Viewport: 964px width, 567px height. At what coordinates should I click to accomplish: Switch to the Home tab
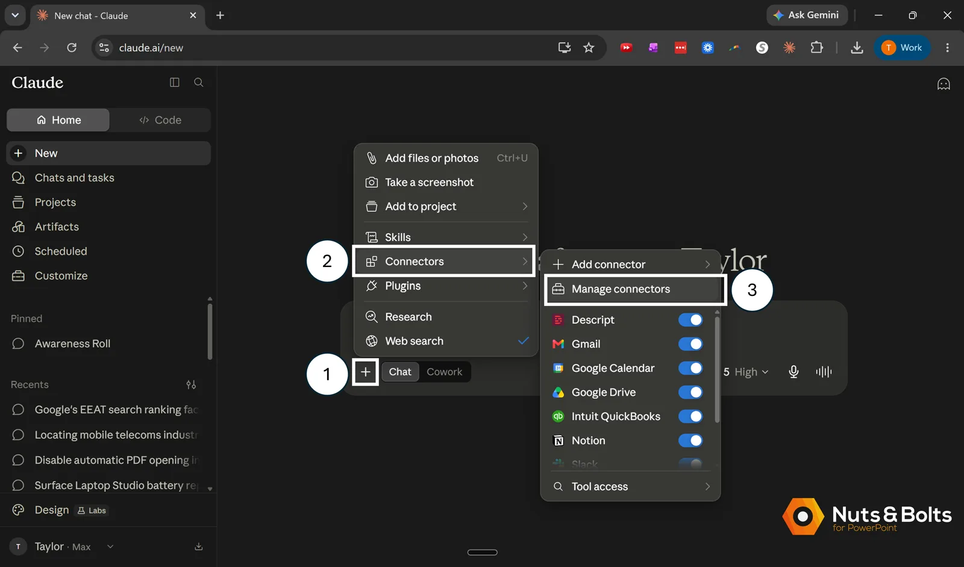coord(58,120)
